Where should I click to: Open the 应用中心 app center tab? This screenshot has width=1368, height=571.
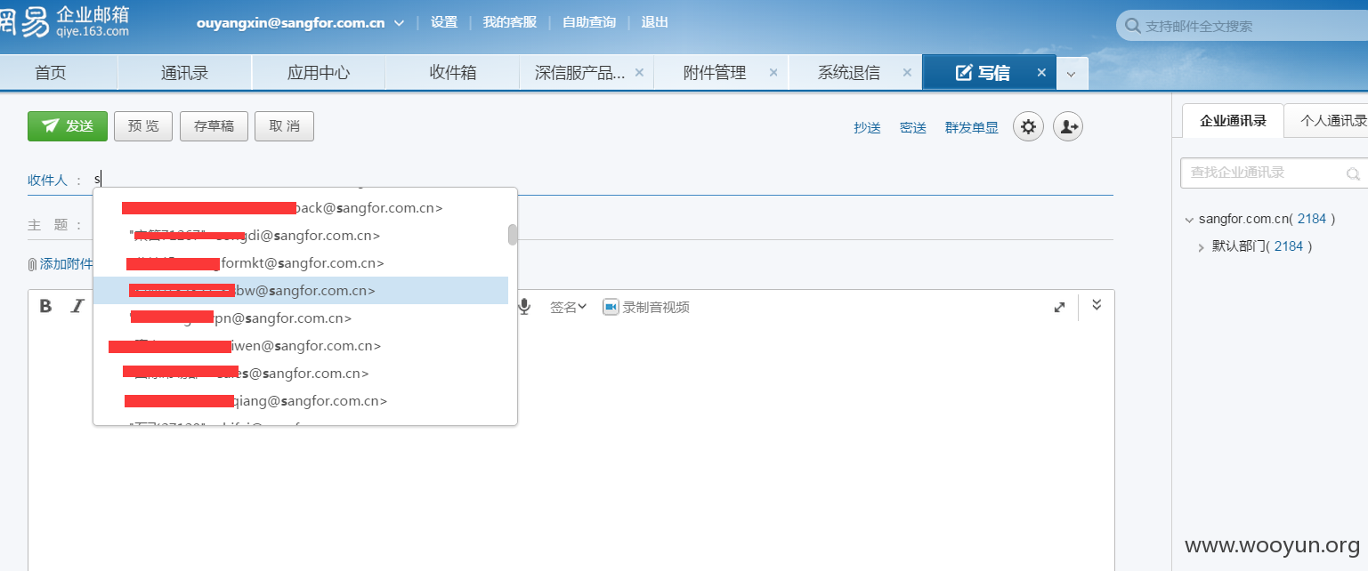319,73
